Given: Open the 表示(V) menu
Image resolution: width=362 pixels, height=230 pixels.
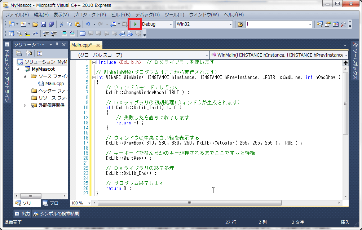Looking at the screenshot, I should (61, 14).
